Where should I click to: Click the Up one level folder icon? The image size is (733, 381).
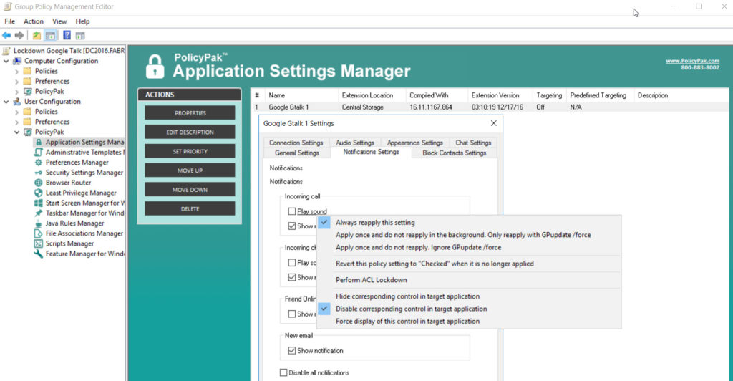click(37, 36)
